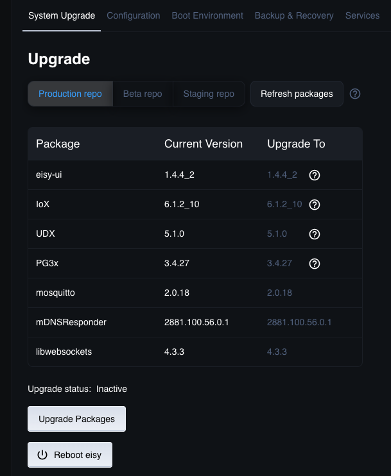This screenshot has height=476, width=391.
Task: Select the Staging repo option
Action: pos(209,94)
